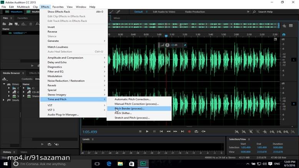Viewport: 299px width, 168px height.
Task: Zoom in amplitude icon
Action: 237,132
